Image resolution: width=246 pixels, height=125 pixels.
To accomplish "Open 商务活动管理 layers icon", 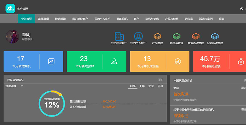I will click(196, 36).
